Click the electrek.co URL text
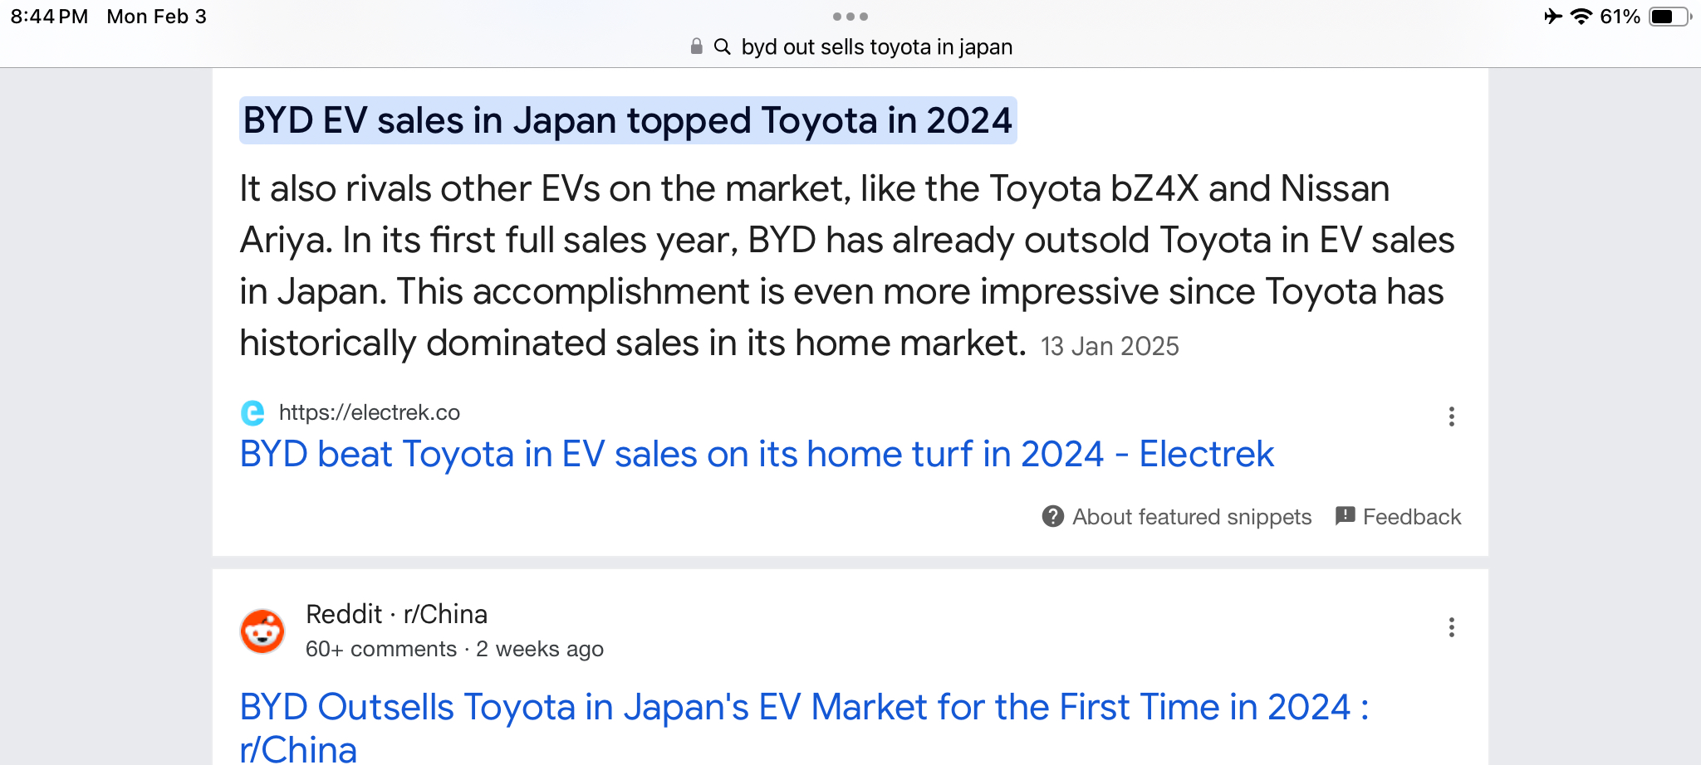Screen dimensions: 1701x765 point(369,412)
